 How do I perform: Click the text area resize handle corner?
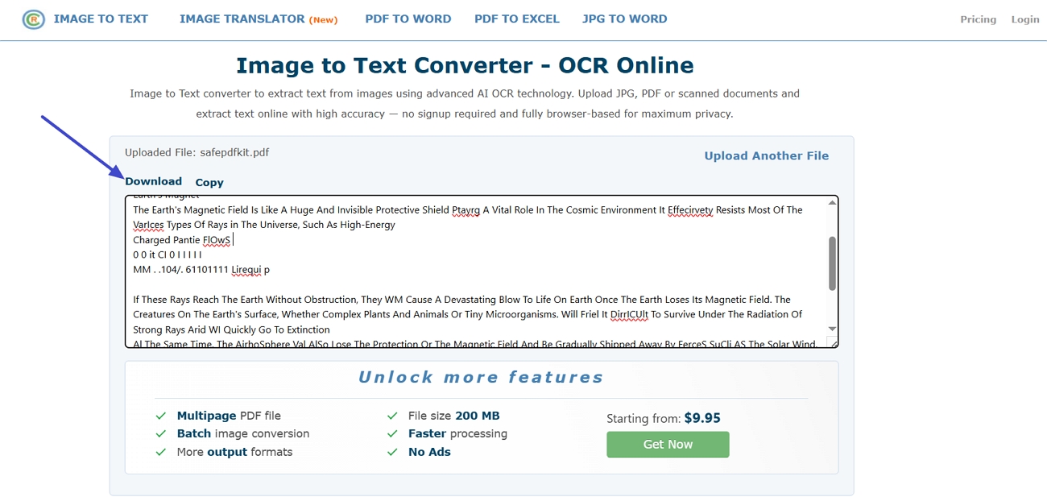click(833, 342)
